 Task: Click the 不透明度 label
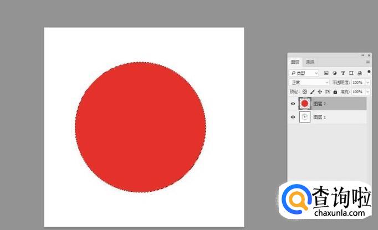click(x=341, y=83)
